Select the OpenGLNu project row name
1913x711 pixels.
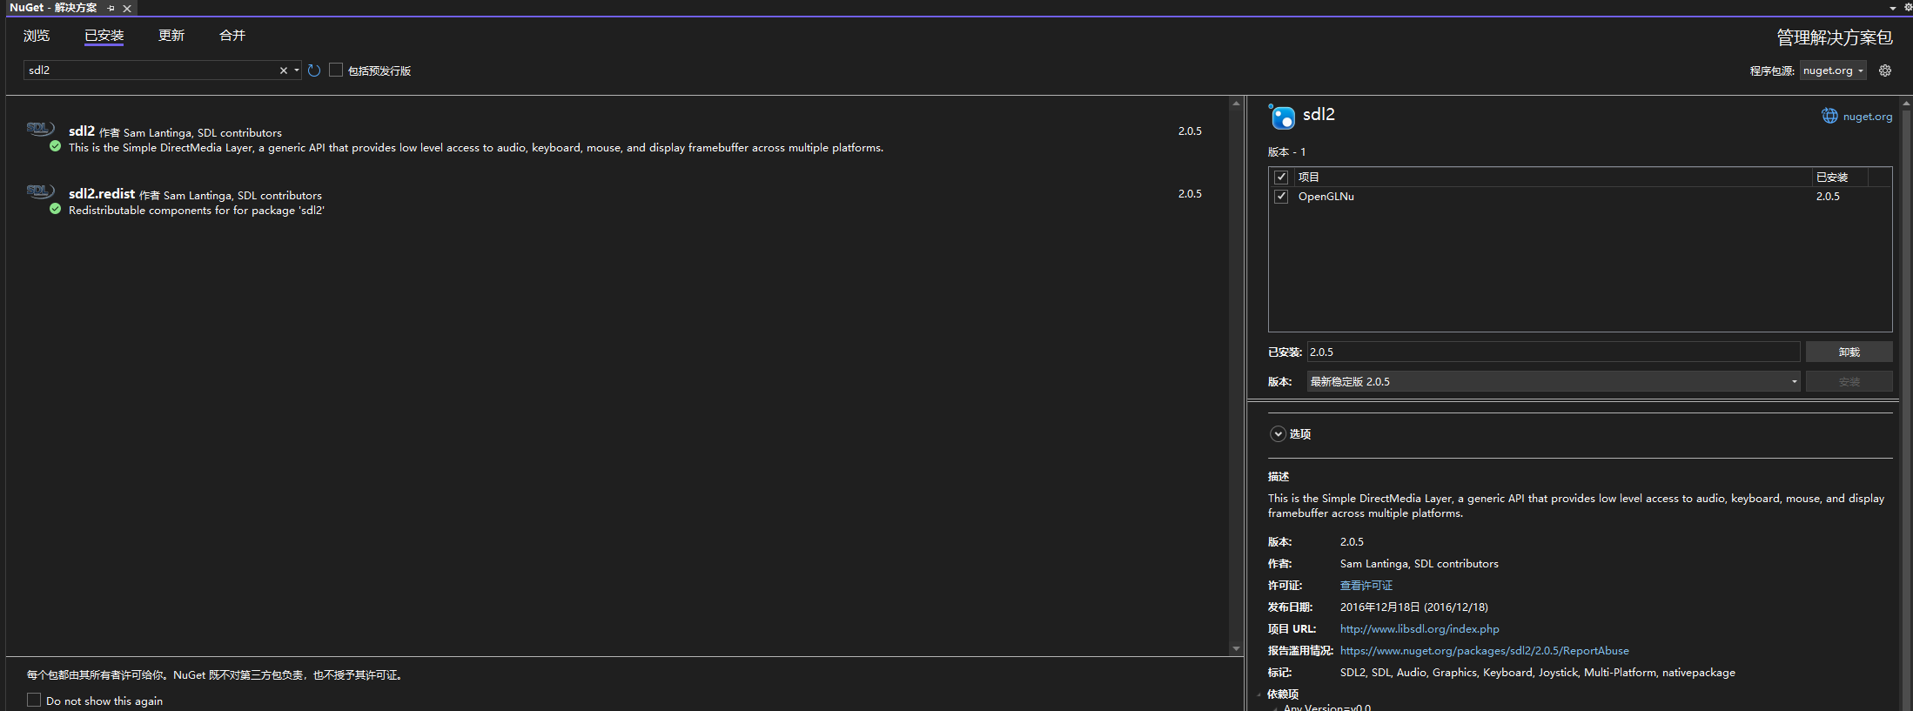pos(1326,197)
